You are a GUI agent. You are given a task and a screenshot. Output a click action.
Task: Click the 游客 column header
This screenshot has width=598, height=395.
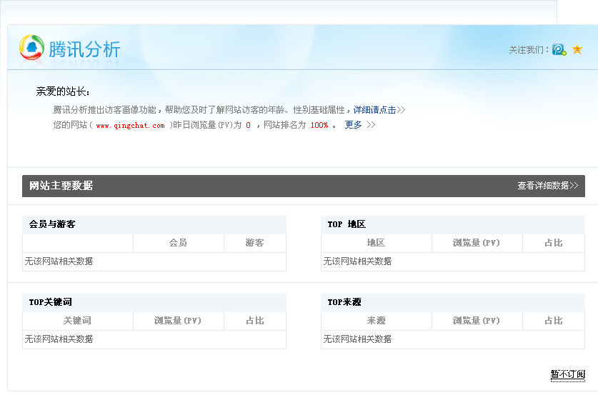point(254,243)
